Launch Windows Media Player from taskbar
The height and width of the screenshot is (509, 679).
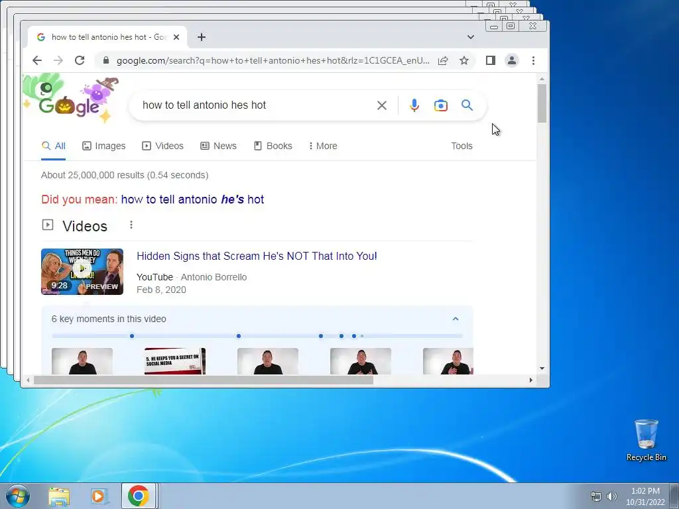[99, 496]
